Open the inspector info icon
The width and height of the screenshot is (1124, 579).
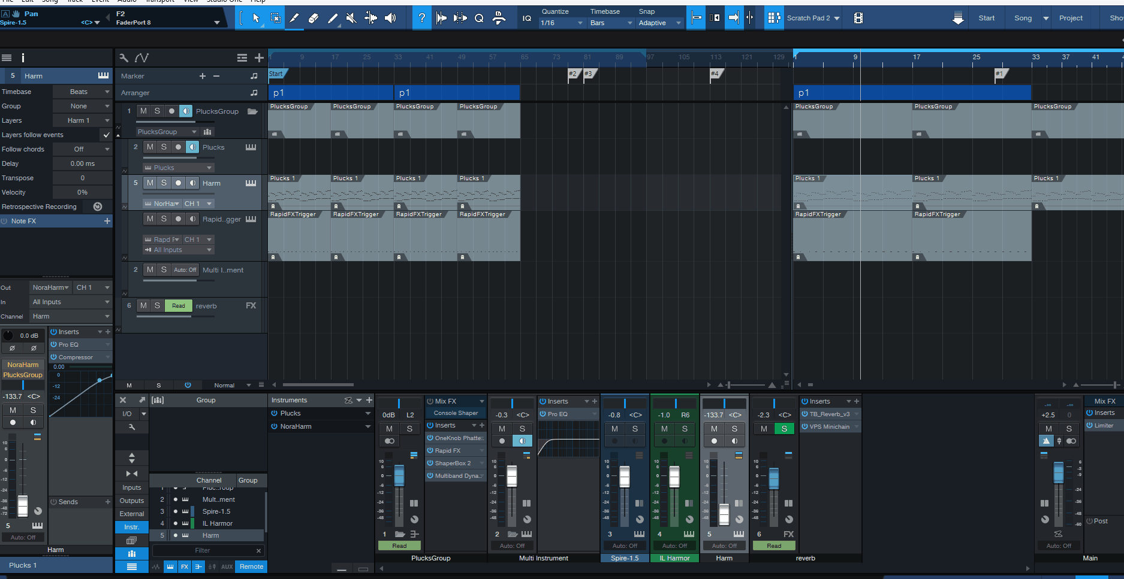23,57
